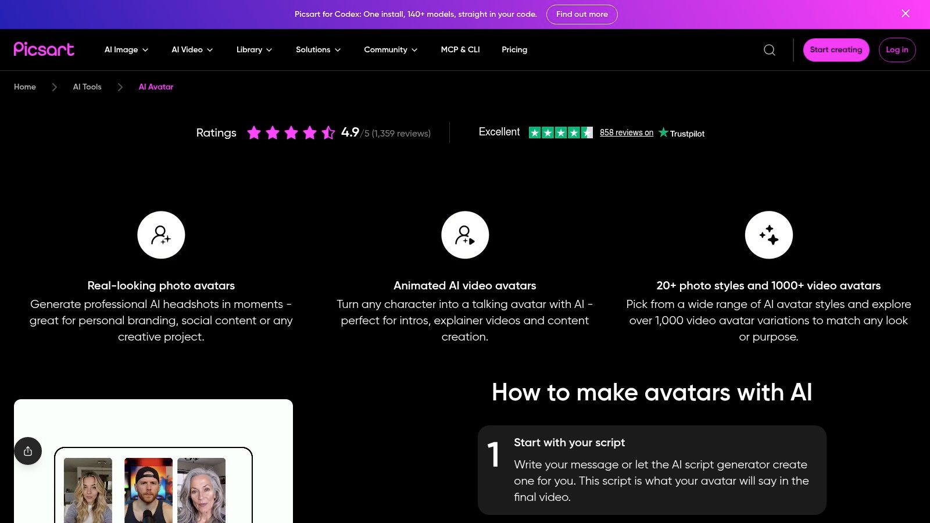Open AI Tools breadcrumb link
This screenshot has width=930, height=523.
(87, 87)
